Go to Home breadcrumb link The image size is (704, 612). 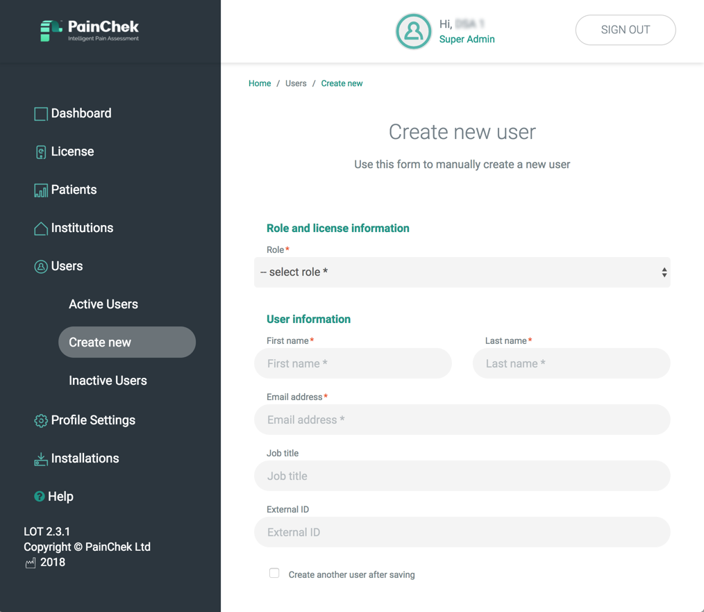point(260,83)
